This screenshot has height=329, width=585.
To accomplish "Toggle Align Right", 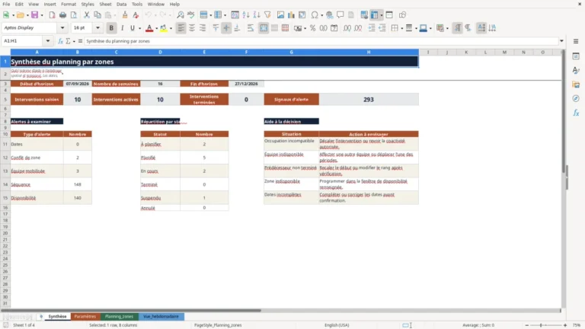I will pyautogui.click(x=203, y=28).
